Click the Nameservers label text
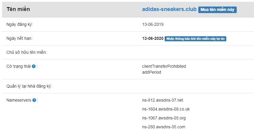This screenshot has width=254, height=131. [x=19, y=100]
